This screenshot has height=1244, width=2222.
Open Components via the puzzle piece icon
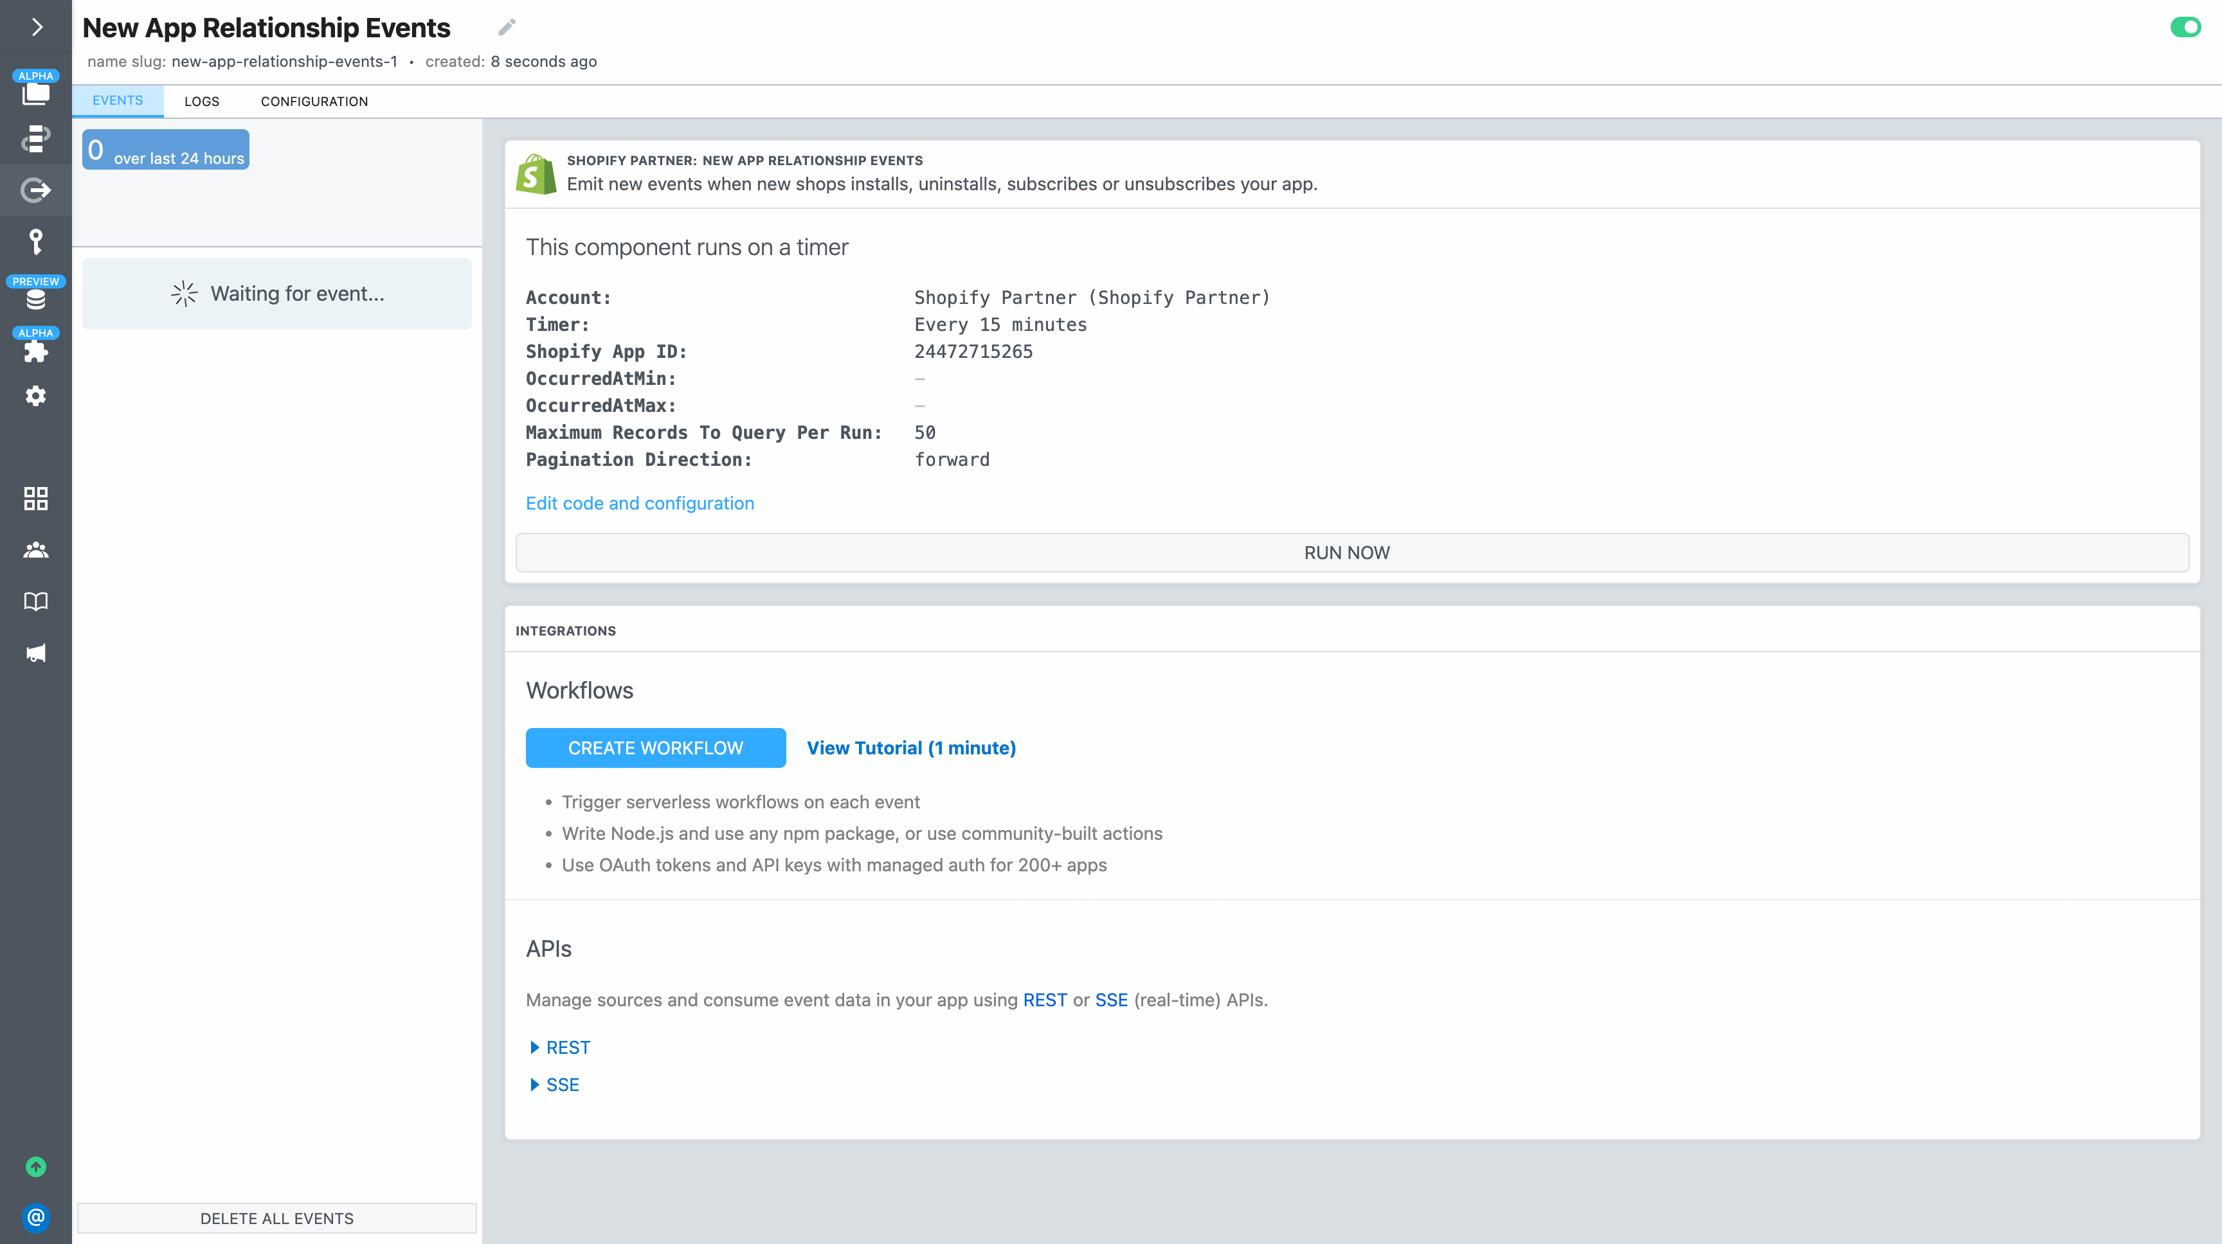pos(35,350)
